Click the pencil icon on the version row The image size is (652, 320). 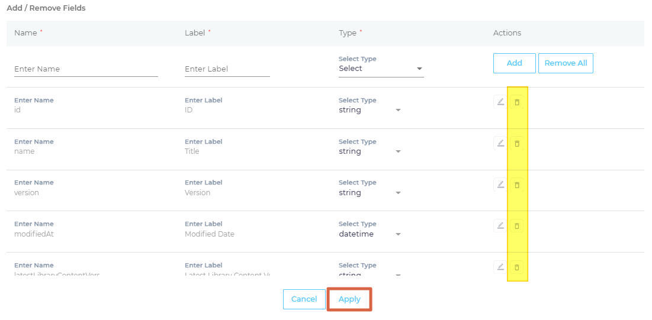500,185
